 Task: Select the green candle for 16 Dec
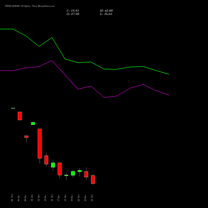(53, 165)
